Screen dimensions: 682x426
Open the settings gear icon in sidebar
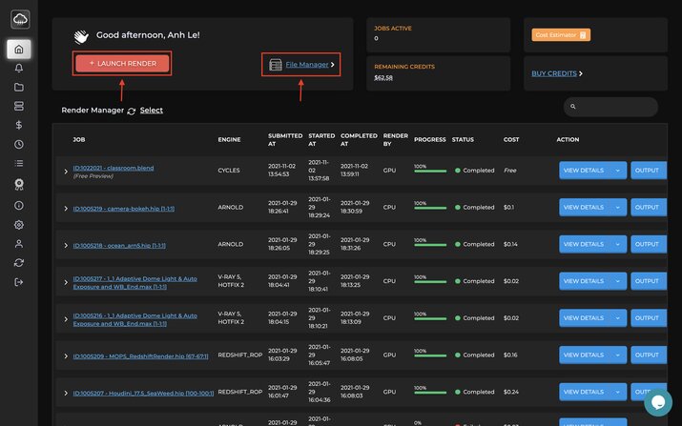click(19, 225)
